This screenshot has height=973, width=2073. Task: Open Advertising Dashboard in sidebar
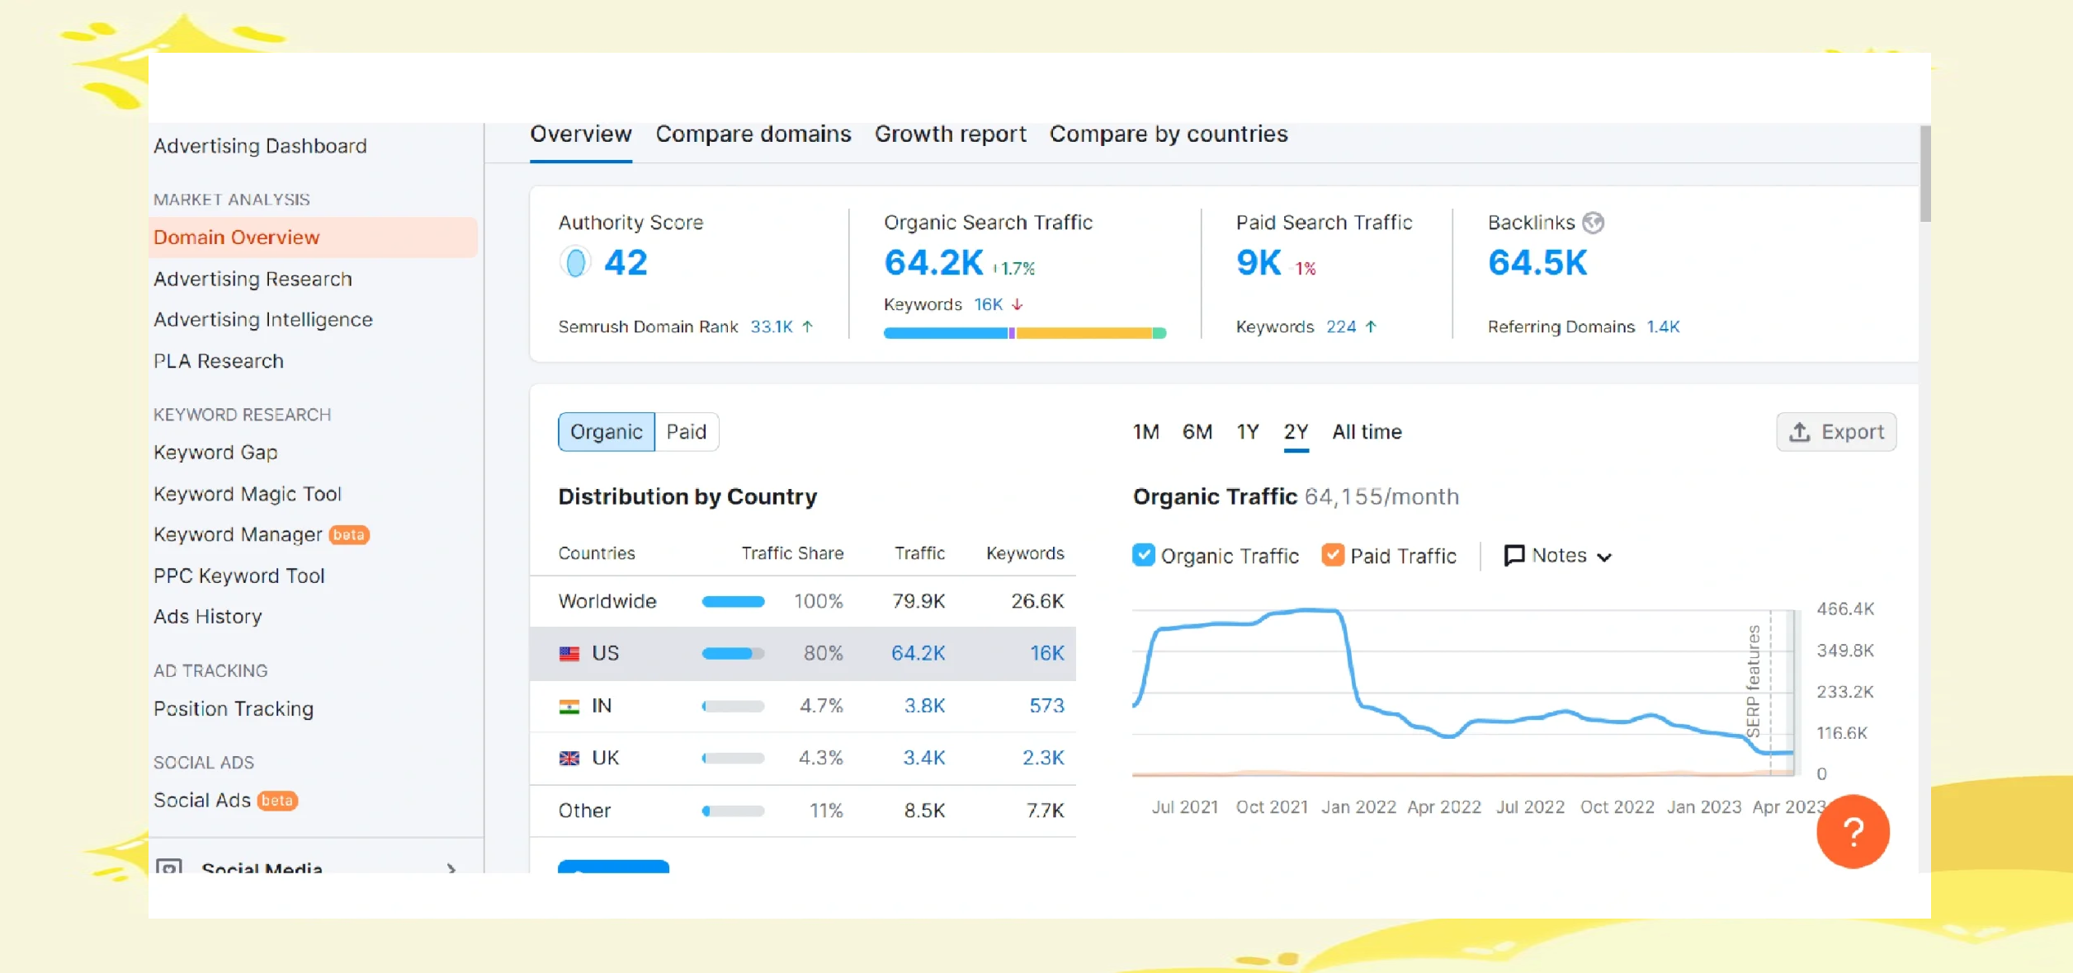click(260, 146)
